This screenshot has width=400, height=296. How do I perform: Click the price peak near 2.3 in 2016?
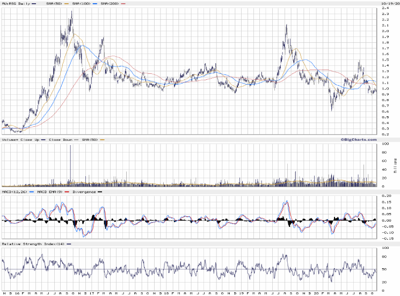(72, 12)
